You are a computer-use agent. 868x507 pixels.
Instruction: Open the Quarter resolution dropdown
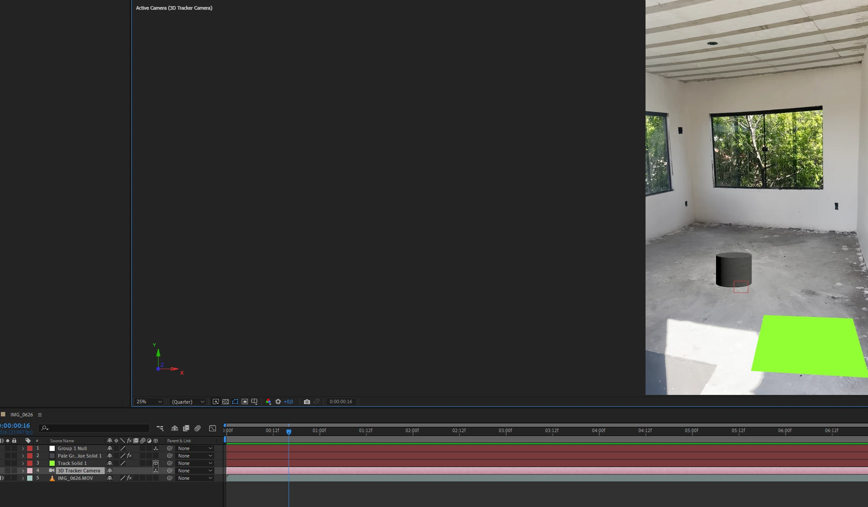click(188, 401)
